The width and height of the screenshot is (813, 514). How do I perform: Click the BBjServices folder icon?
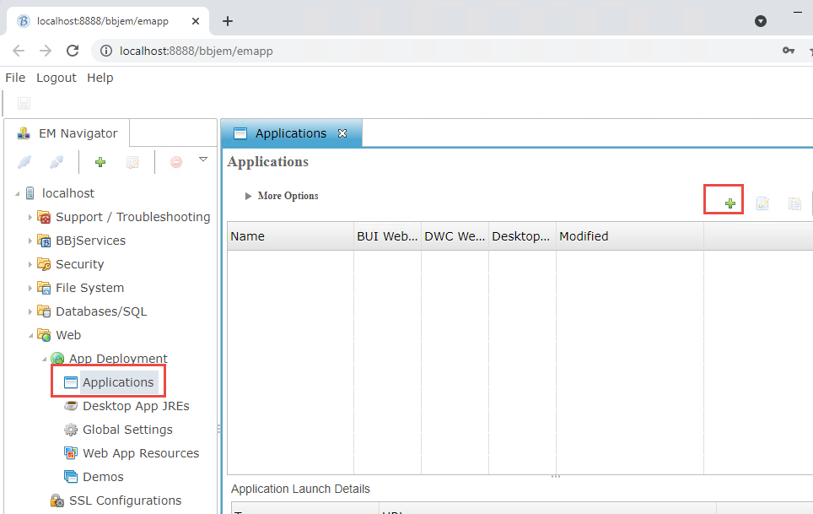pyautogui.click(x=44, y=241)
